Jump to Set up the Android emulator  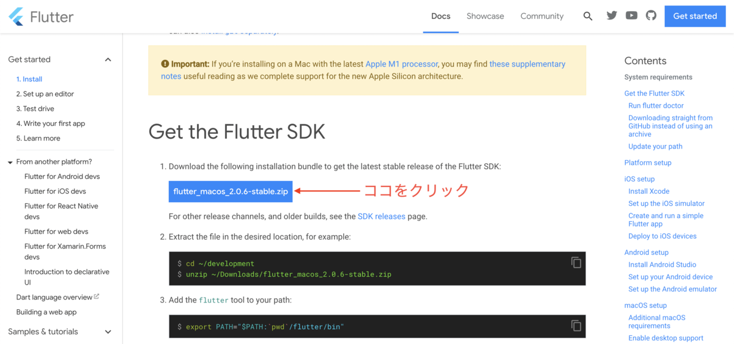(672, 289)
